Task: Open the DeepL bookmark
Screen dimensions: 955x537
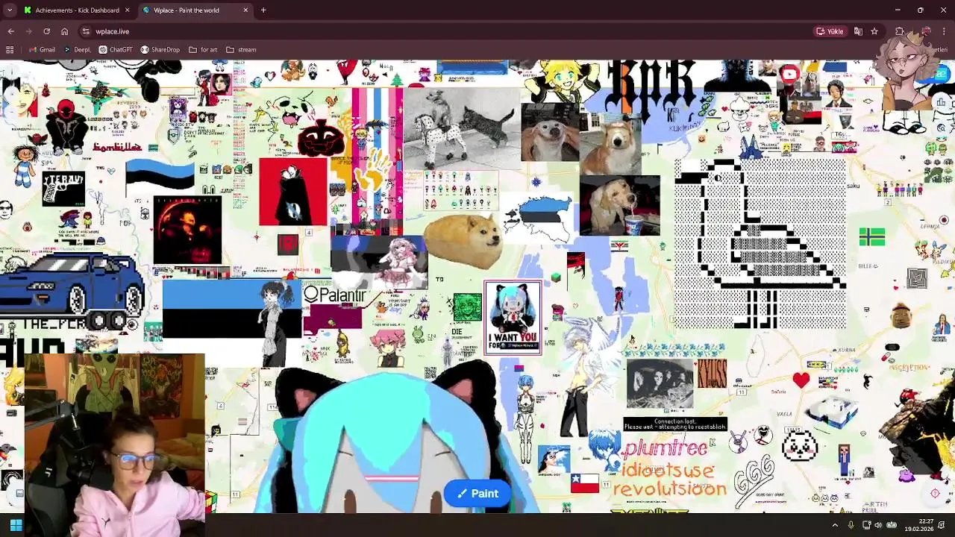Action: tap(78, 50)
